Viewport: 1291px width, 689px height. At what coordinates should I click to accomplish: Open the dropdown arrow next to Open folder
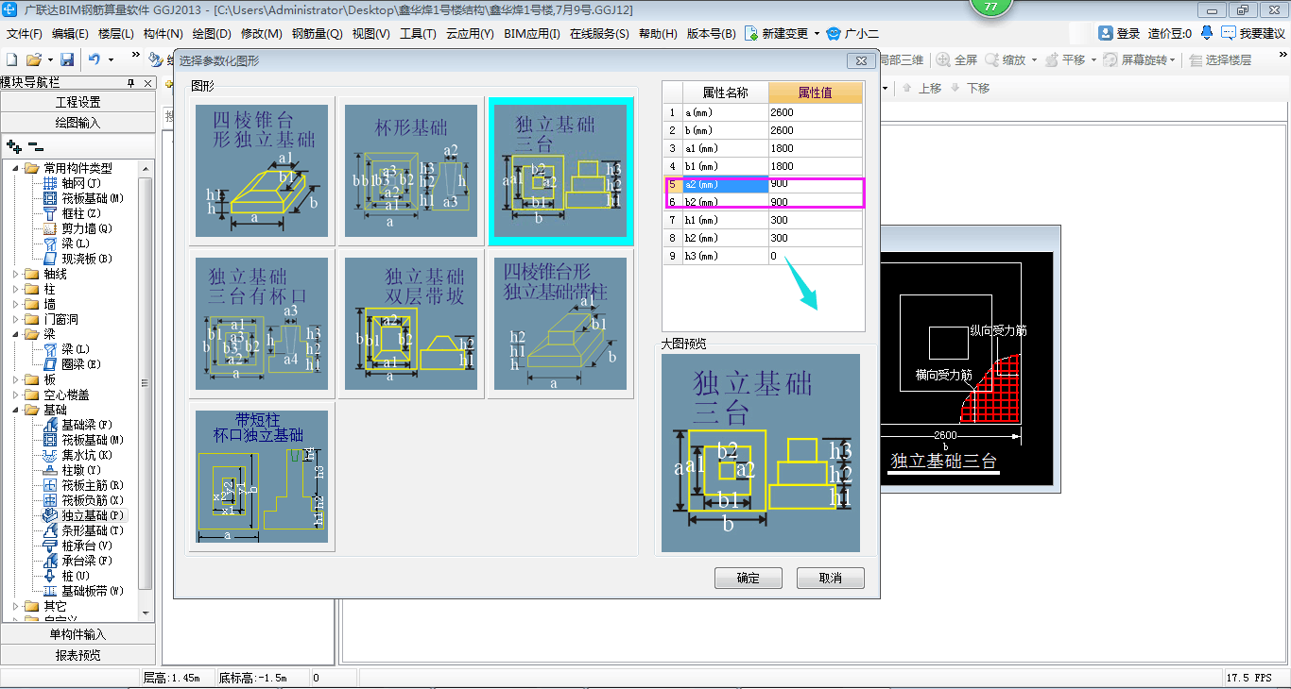49,59
